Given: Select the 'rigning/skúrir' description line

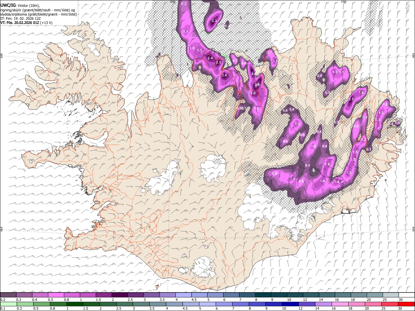Looking at the screenshot, I should point(38,10).
